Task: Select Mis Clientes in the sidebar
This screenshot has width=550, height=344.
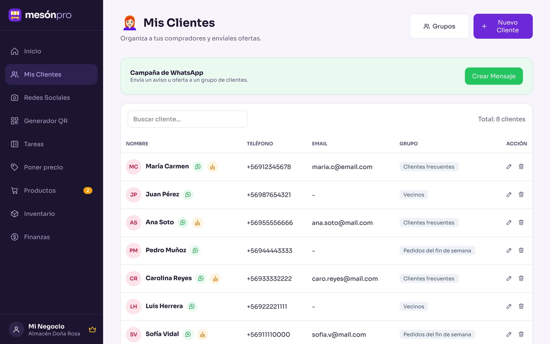Action: click(x=51, y=74)
